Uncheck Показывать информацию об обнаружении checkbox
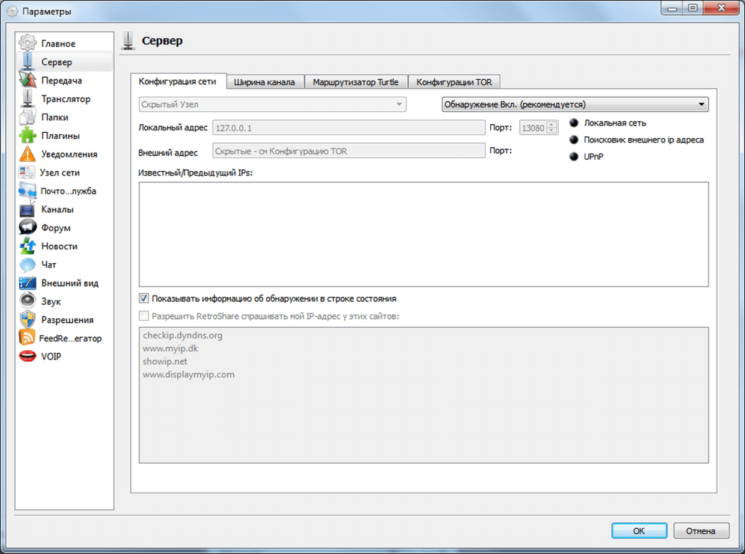 pyautogui.click(x=144, y=298)
